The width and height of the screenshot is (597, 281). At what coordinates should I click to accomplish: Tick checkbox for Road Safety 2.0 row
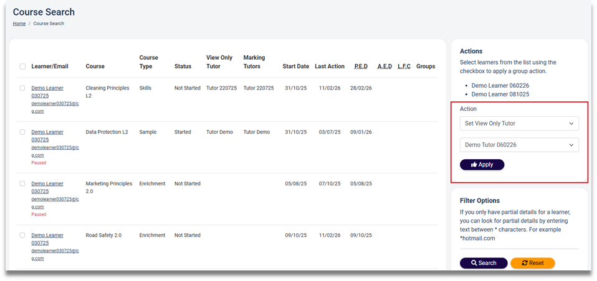[22, 236]
